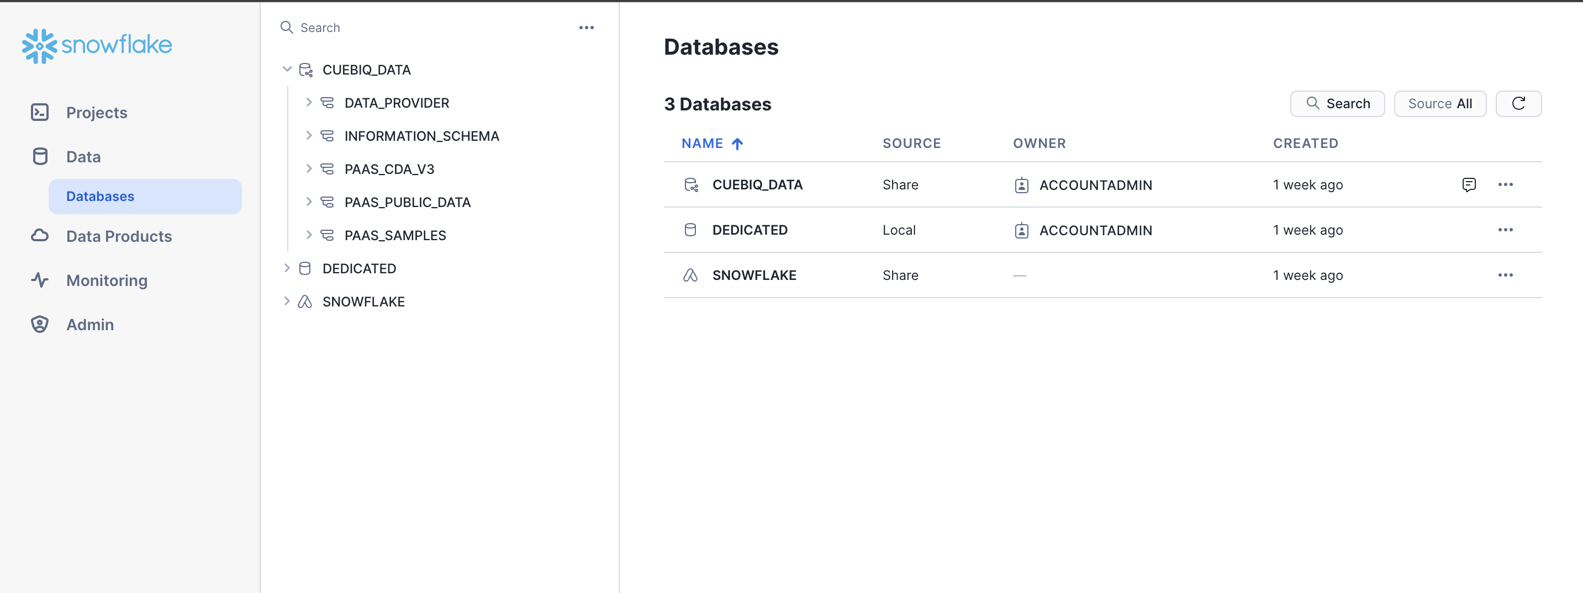This screenshot has height=593, width=1583.
Task: Open the comment bubble on CUEBIQ_DATA row
Action: [1469, 184]
